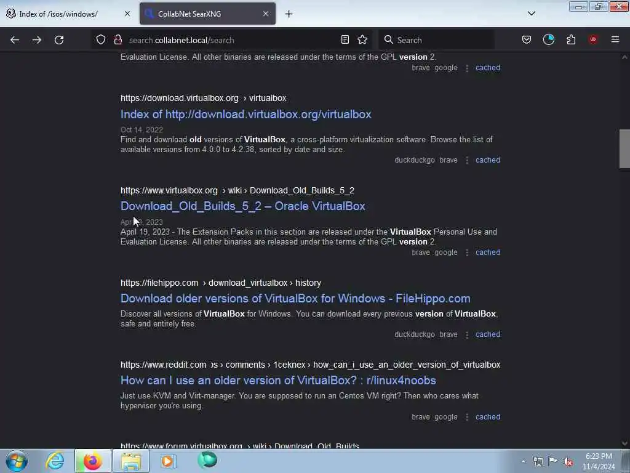Screen dimensions: 630x473
Task: Open the r/linux4noobs older VirtualBox result
Action: tap(278, 381)
